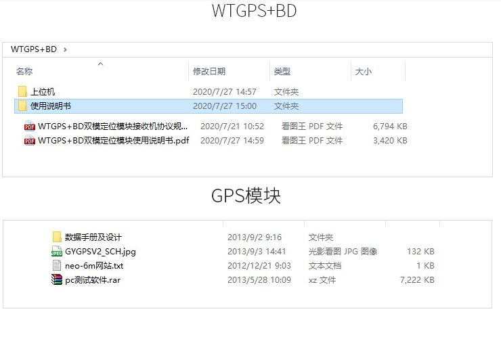
Task: Sort by 修改日期 column header
Action: (209, 72)
